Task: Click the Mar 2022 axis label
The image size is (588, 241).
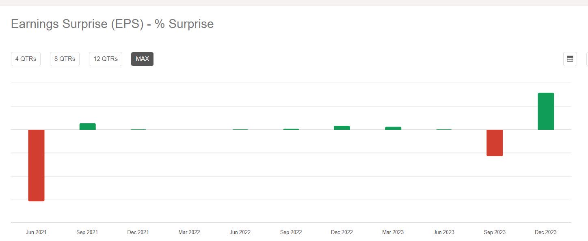Action: 189,232
